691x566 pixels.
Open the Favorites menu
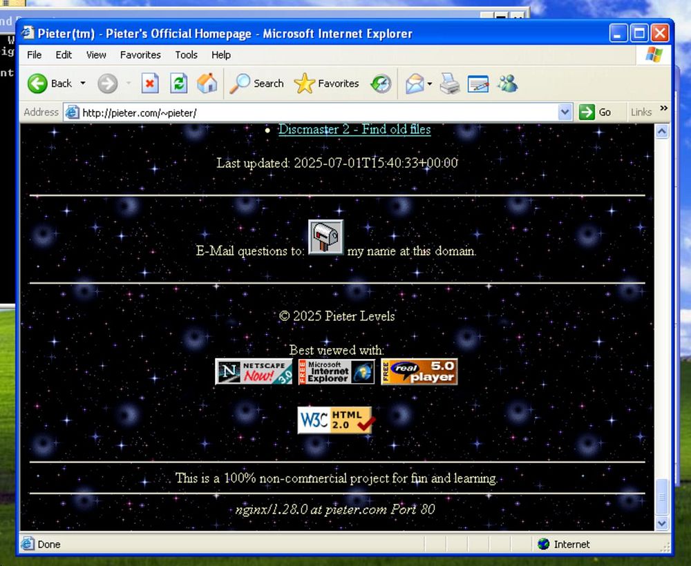[x=140, y=55]
